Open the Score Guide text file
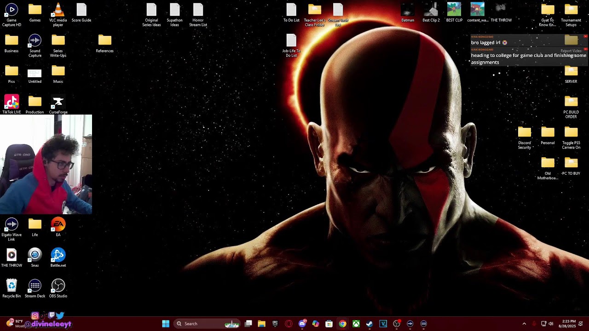 coord(81,12)
